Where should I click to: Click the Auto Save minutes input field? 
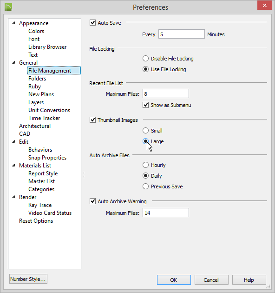(182, 34)
